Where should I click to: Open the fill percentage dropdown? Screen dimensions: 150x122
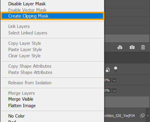[114, 91]
